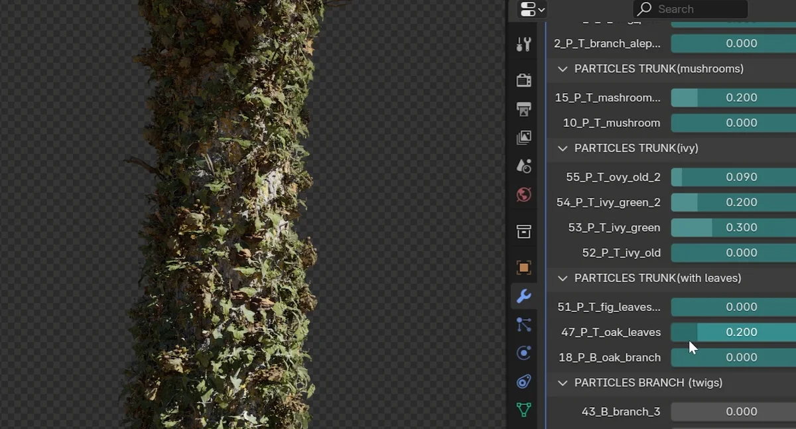The height and width of the screenshot is (429, 796).
Task: Open the Physics properties tab
Action: (x=524, y=353)
